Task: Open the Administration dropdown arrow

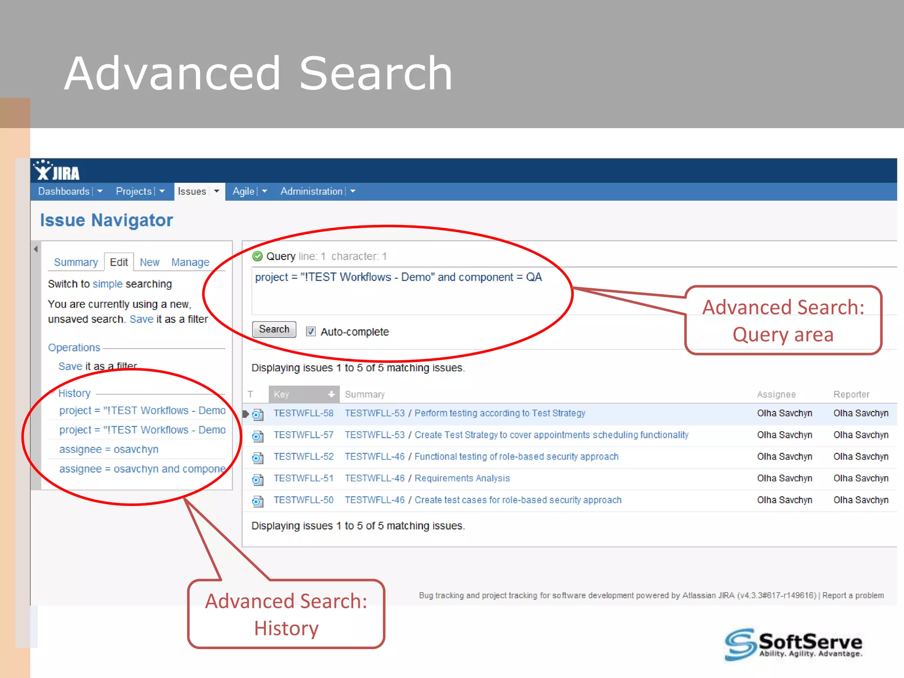Action: pyautogui.click(x=353, y=191)
